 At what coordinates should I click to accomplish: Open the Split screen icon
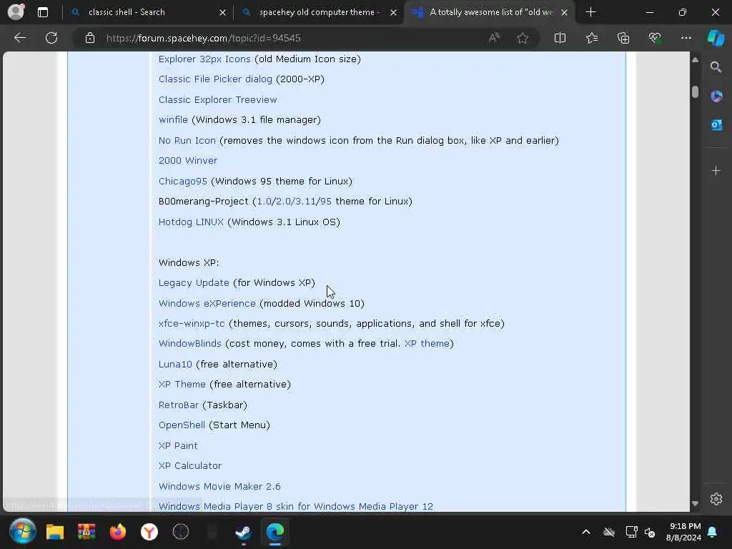(560, 38)
